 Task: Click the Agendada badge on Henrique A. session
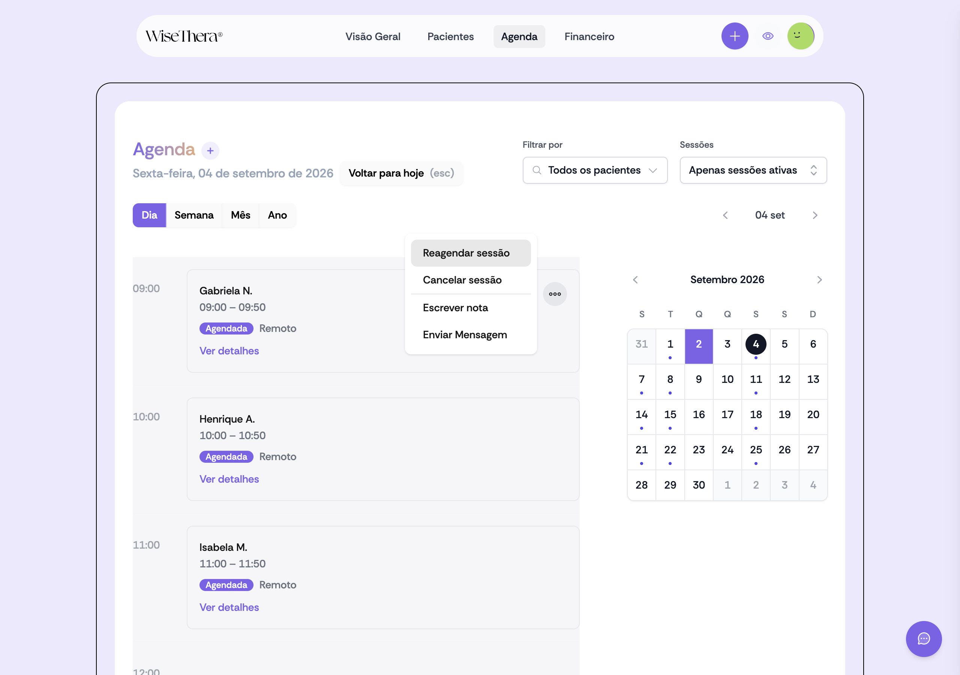coord(226,456)
